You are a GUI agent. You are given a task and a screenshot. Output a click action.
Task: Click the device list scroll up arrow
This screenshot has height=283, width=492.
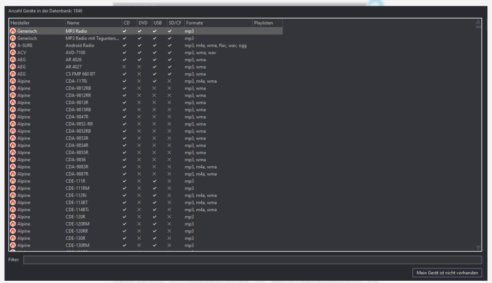pos(478,22)
